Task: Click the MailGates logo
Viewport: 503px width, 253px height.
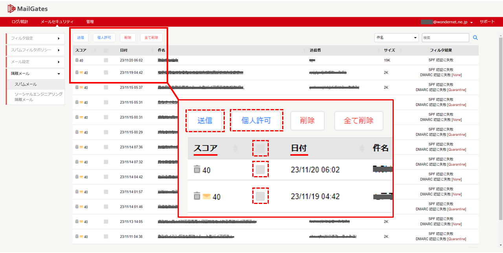Action: 28,9
